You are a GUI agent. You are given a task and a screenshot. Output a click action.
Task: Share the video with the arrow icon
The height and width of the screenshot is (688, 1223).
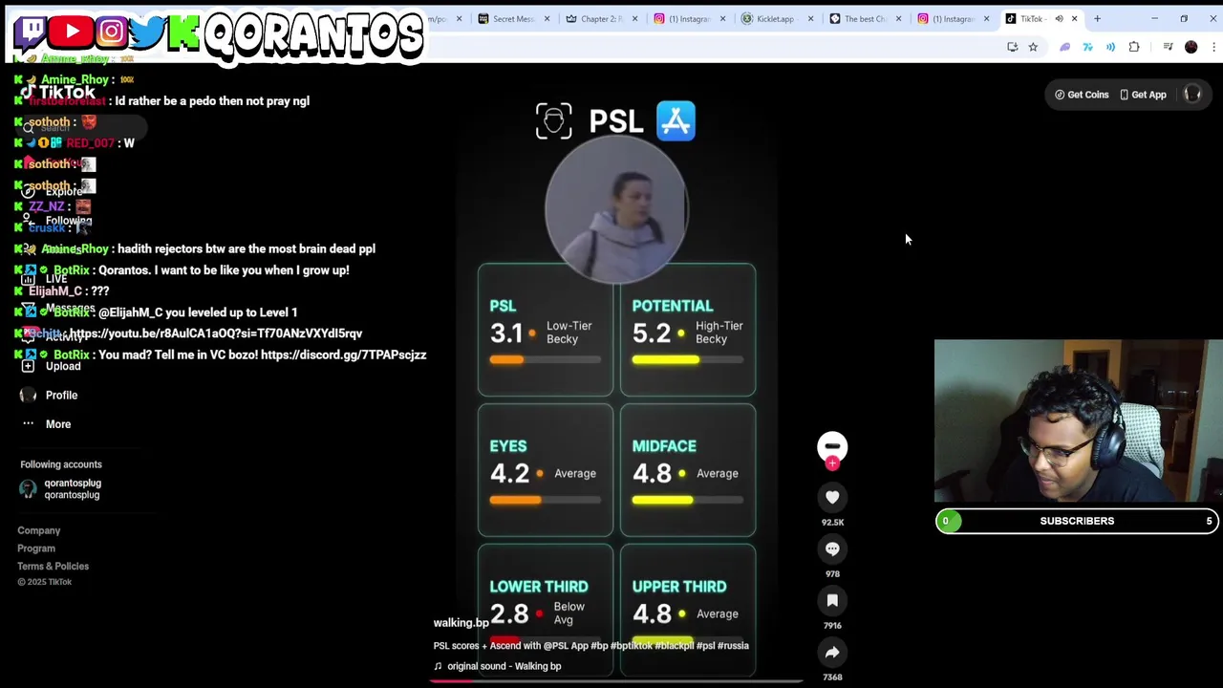[x=832, y=652]
